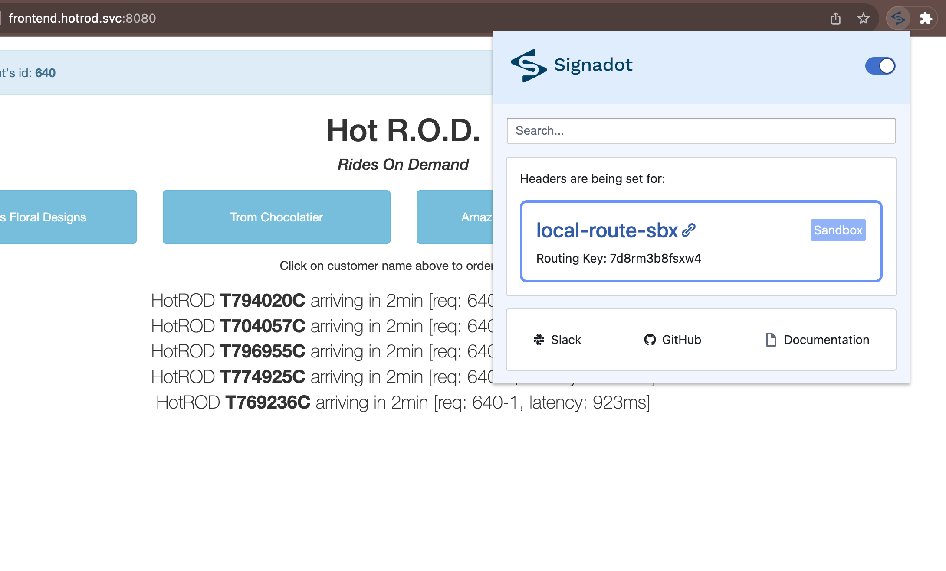This screenshot has width=946, height=571.
Task: Open the Signadot extension icon in toolbar
Action: (x=898, y=19)
